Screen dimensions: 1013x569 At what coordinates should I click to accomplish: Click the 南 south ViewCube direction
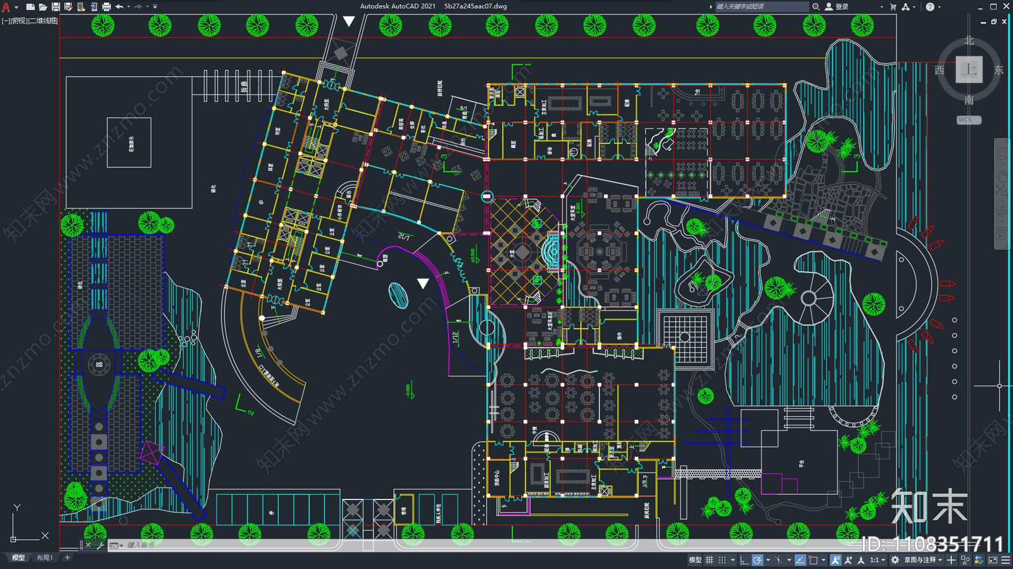(969, 100)
